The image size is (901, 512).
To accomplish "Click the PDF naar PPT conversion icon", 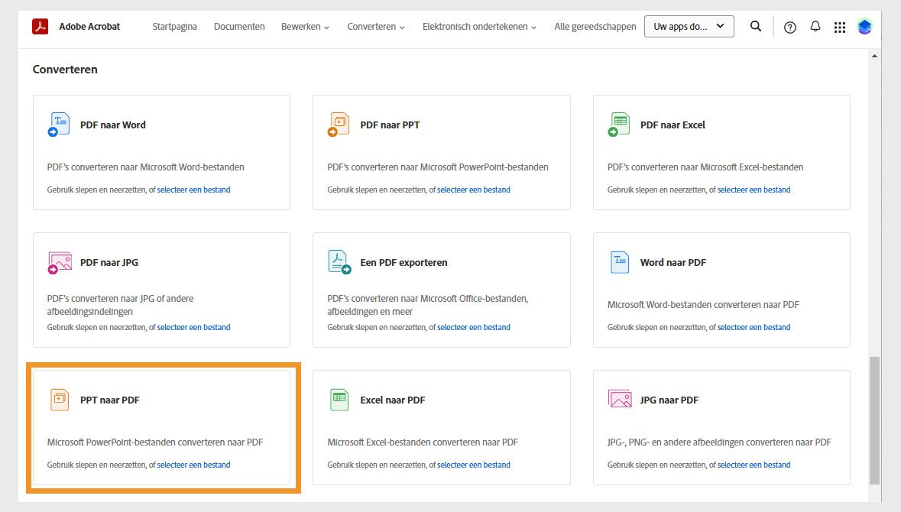I will (339, 125).
